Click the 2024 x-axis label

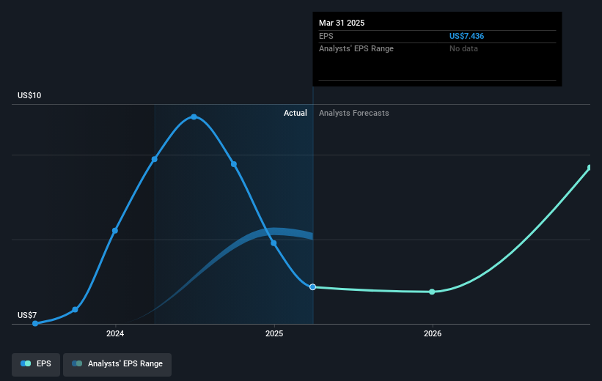coord(115,334)
